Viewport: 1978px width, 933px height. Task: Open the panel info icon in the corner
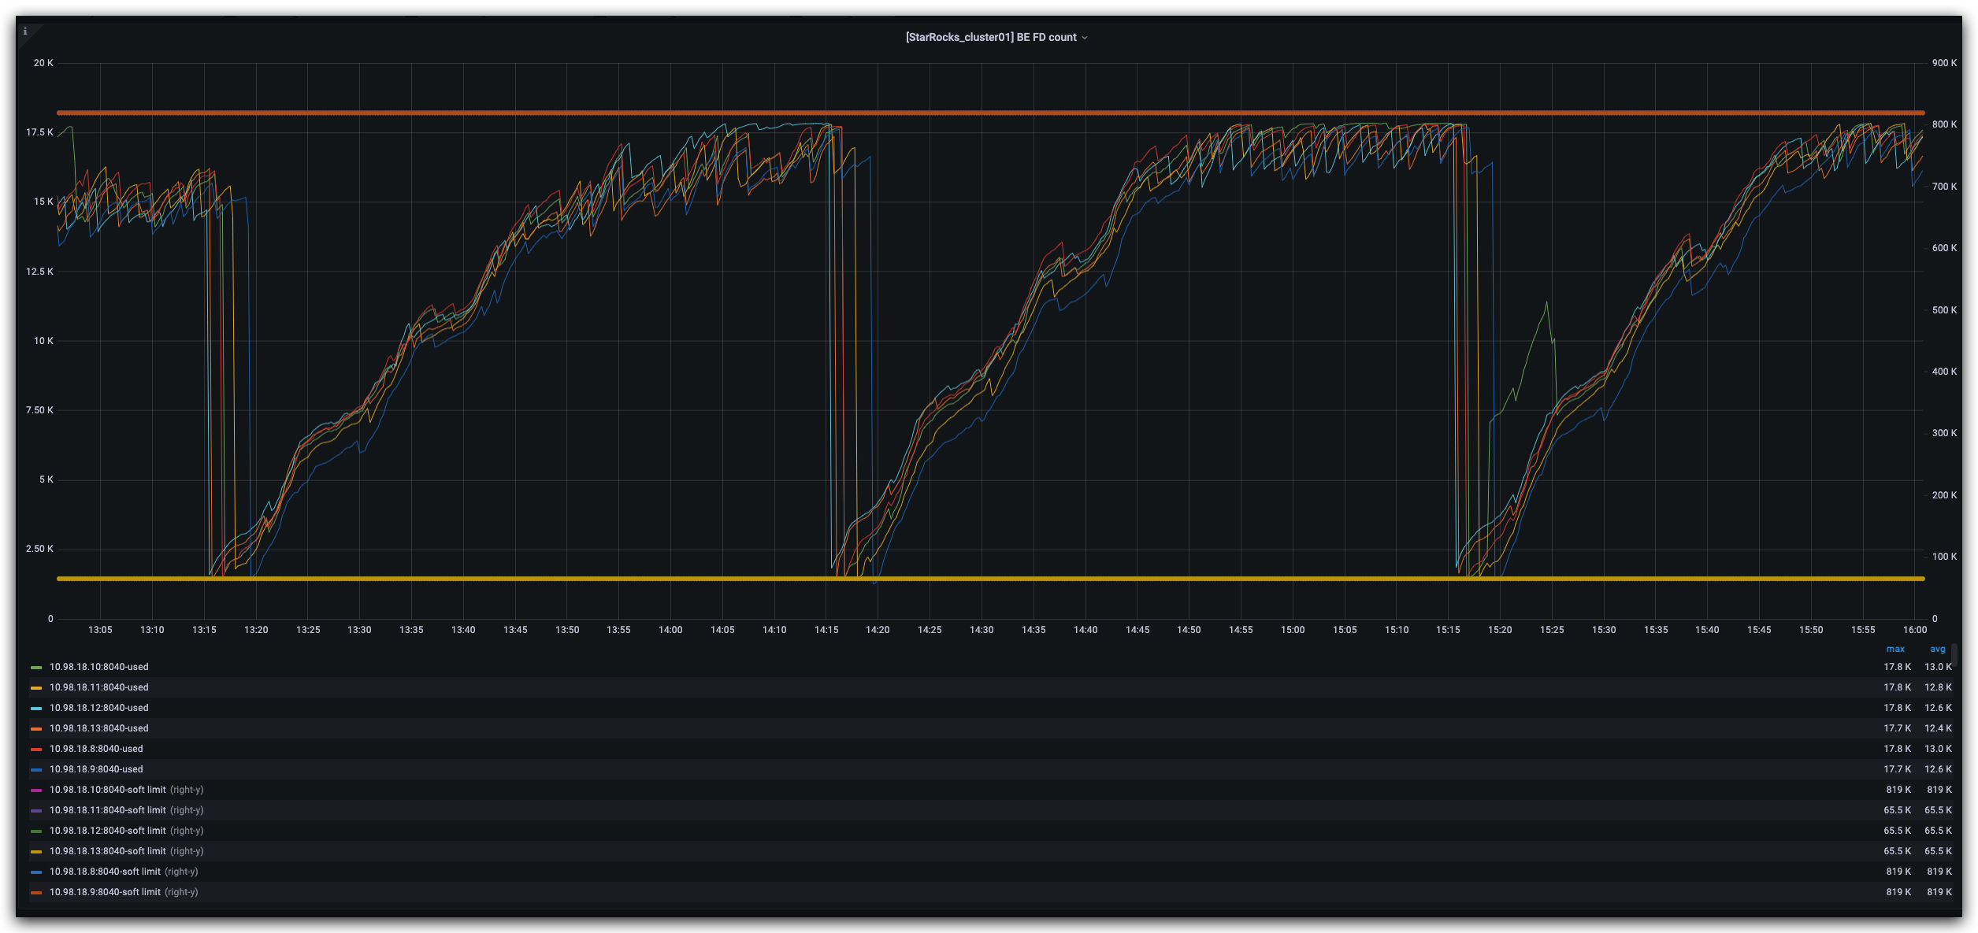(x=25, y=31)
